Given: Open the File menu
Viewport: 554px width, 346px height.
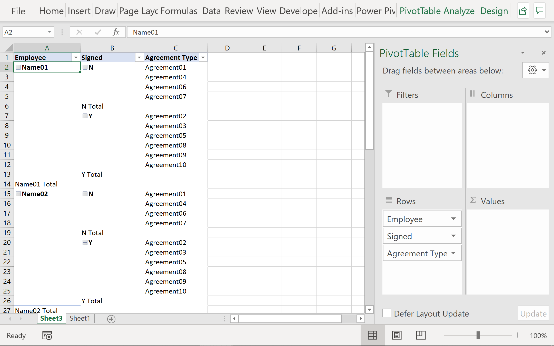Looking at the screenshot, I should click(x=18, y=11).
